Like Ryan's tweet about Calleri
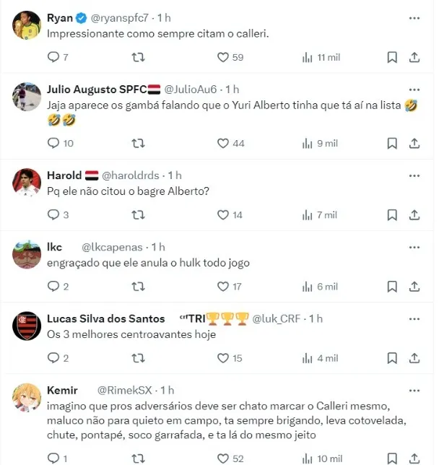 tap(230, 57)
